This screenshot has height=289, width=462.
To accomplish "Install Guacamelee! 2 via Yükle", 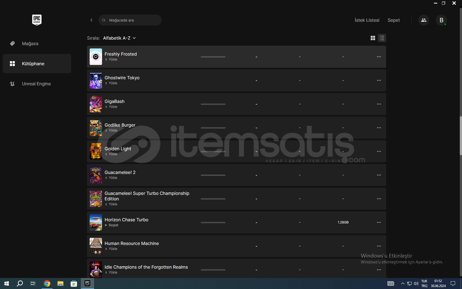I will tap(111, 178).
